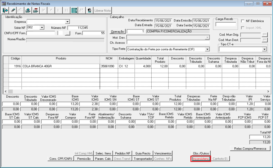The height and width of the screenshot is (168, 273).
Task: Click the Inf.Comp.XML button
Action: coord(84,153)
